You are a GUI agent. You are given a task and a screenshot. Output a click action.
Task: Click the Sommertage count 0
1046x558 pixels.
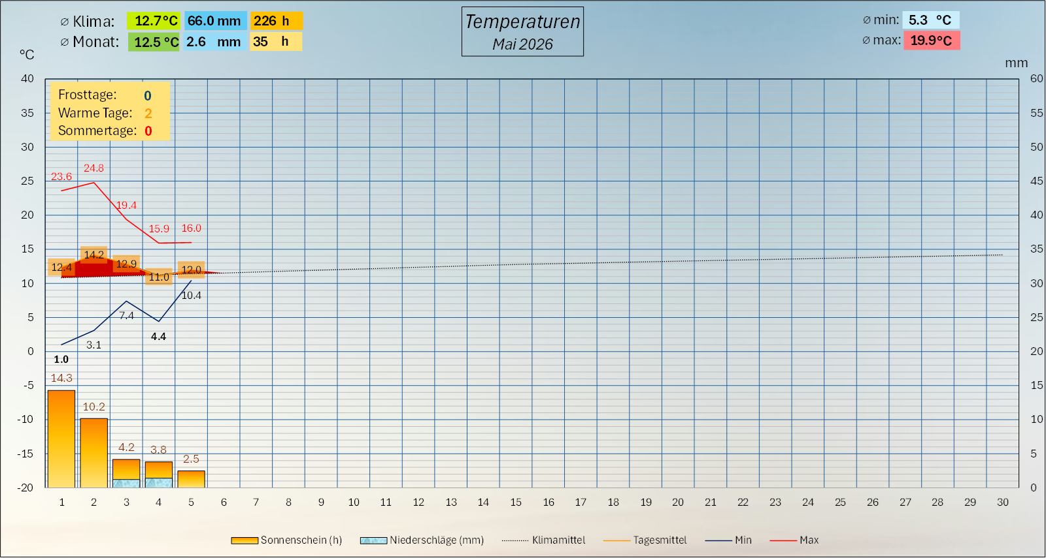click(148, 131)
